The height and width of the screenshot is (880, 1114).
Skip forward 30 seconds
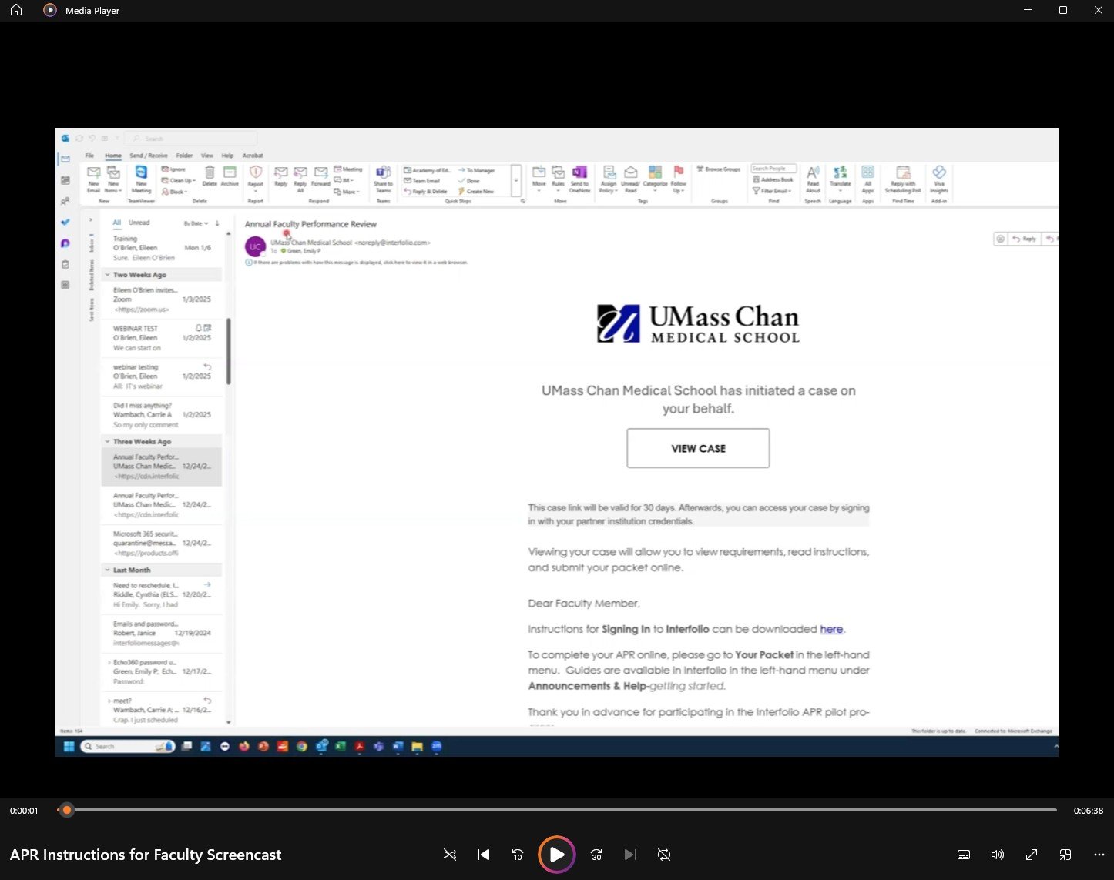[x=596, y=855]
